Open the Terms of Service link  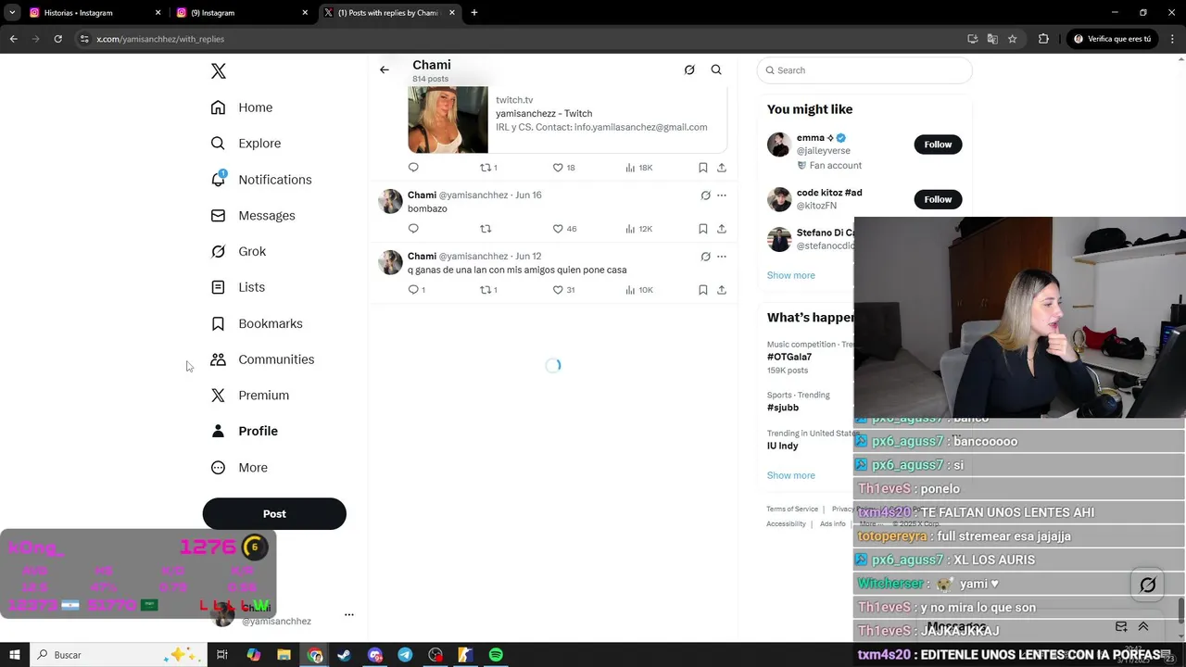tap(792, 509)
